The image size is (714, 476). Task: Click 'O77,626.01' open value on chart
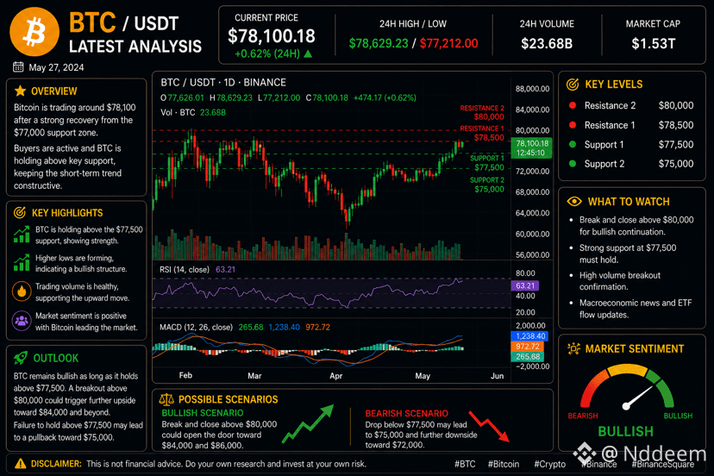pyautogui.click(x=182, y=97)
